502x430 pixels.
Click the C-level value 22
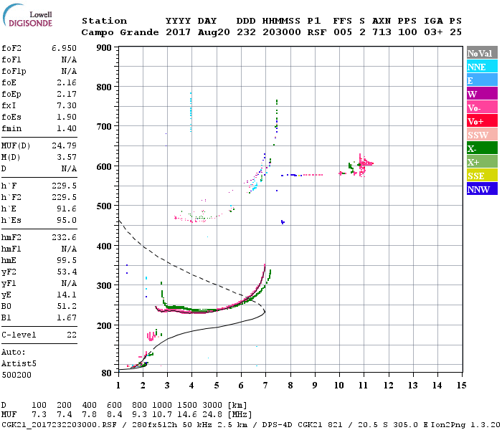72,335
